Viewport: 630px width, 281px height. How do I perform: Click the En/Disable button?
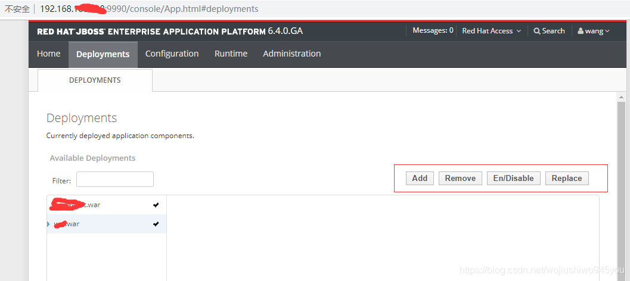click(x=514, y=178)
